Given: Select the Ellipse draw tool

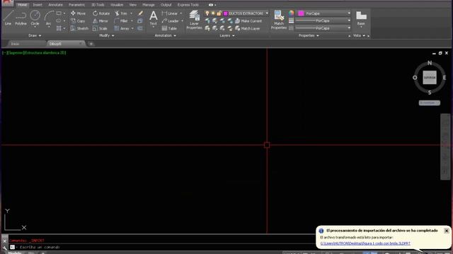Looking at the screenshot, I should (x=59, y=20).
